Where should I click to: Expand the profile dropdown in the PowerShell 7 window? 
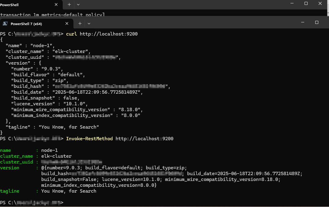click(x=89, y=24)
